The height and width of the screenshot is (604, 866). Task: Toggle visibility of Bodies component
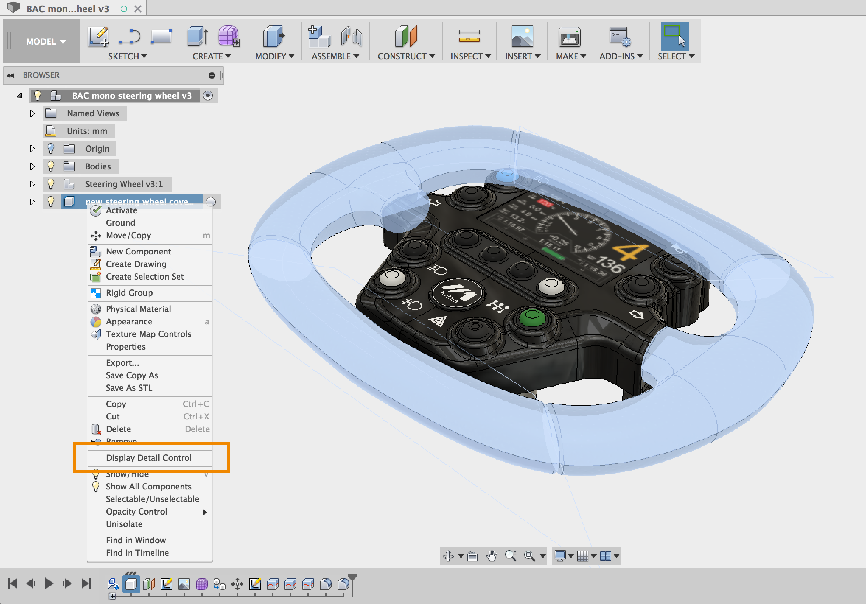pos(52,166)
